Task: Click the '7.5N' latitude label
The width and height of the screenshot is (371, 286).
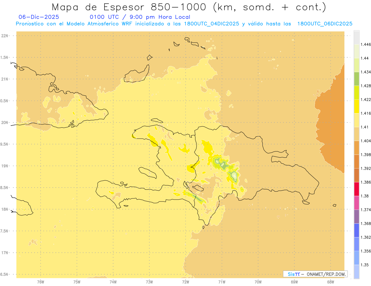Action: tap(4, 231)
